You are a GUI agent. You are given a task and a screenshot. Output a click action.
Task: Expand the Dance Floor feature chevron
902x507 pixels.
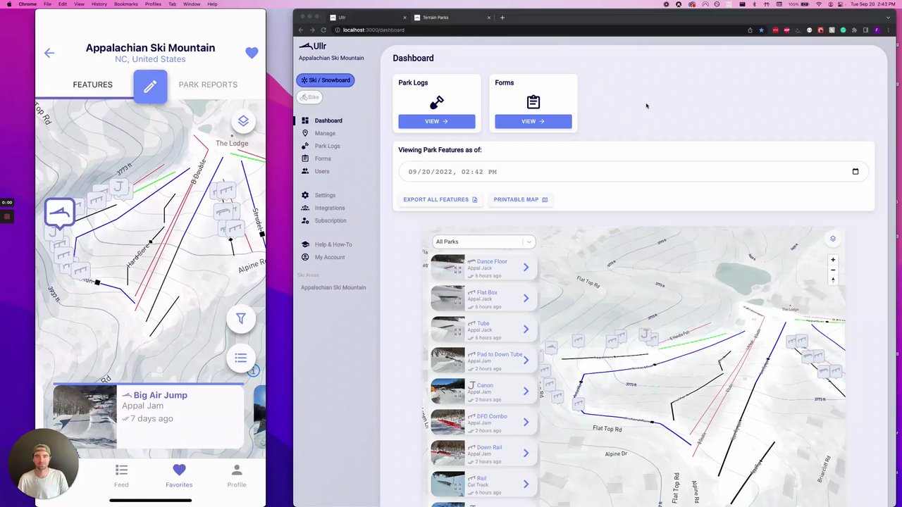click(526, 268)
